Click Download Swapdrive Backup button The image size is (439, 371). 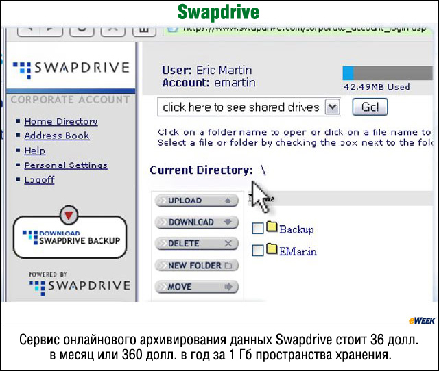coord(70,238)
